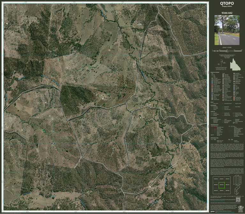Click the INFRASTRUCTURE legend heading
This screenshot has height=214, width=245.
[214, 138]
